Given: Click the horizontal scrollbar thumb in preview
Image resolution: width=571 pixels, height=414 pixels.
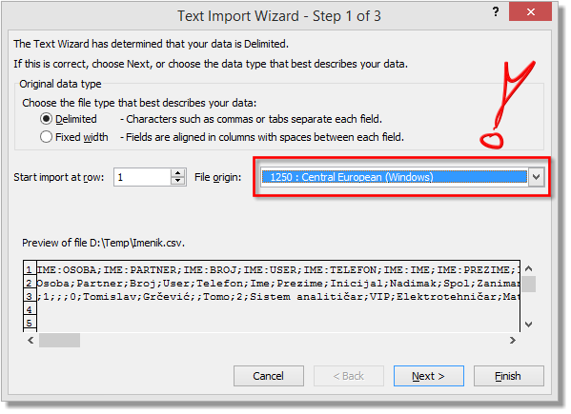Looking at the screenshot, I should pos(60,341).
